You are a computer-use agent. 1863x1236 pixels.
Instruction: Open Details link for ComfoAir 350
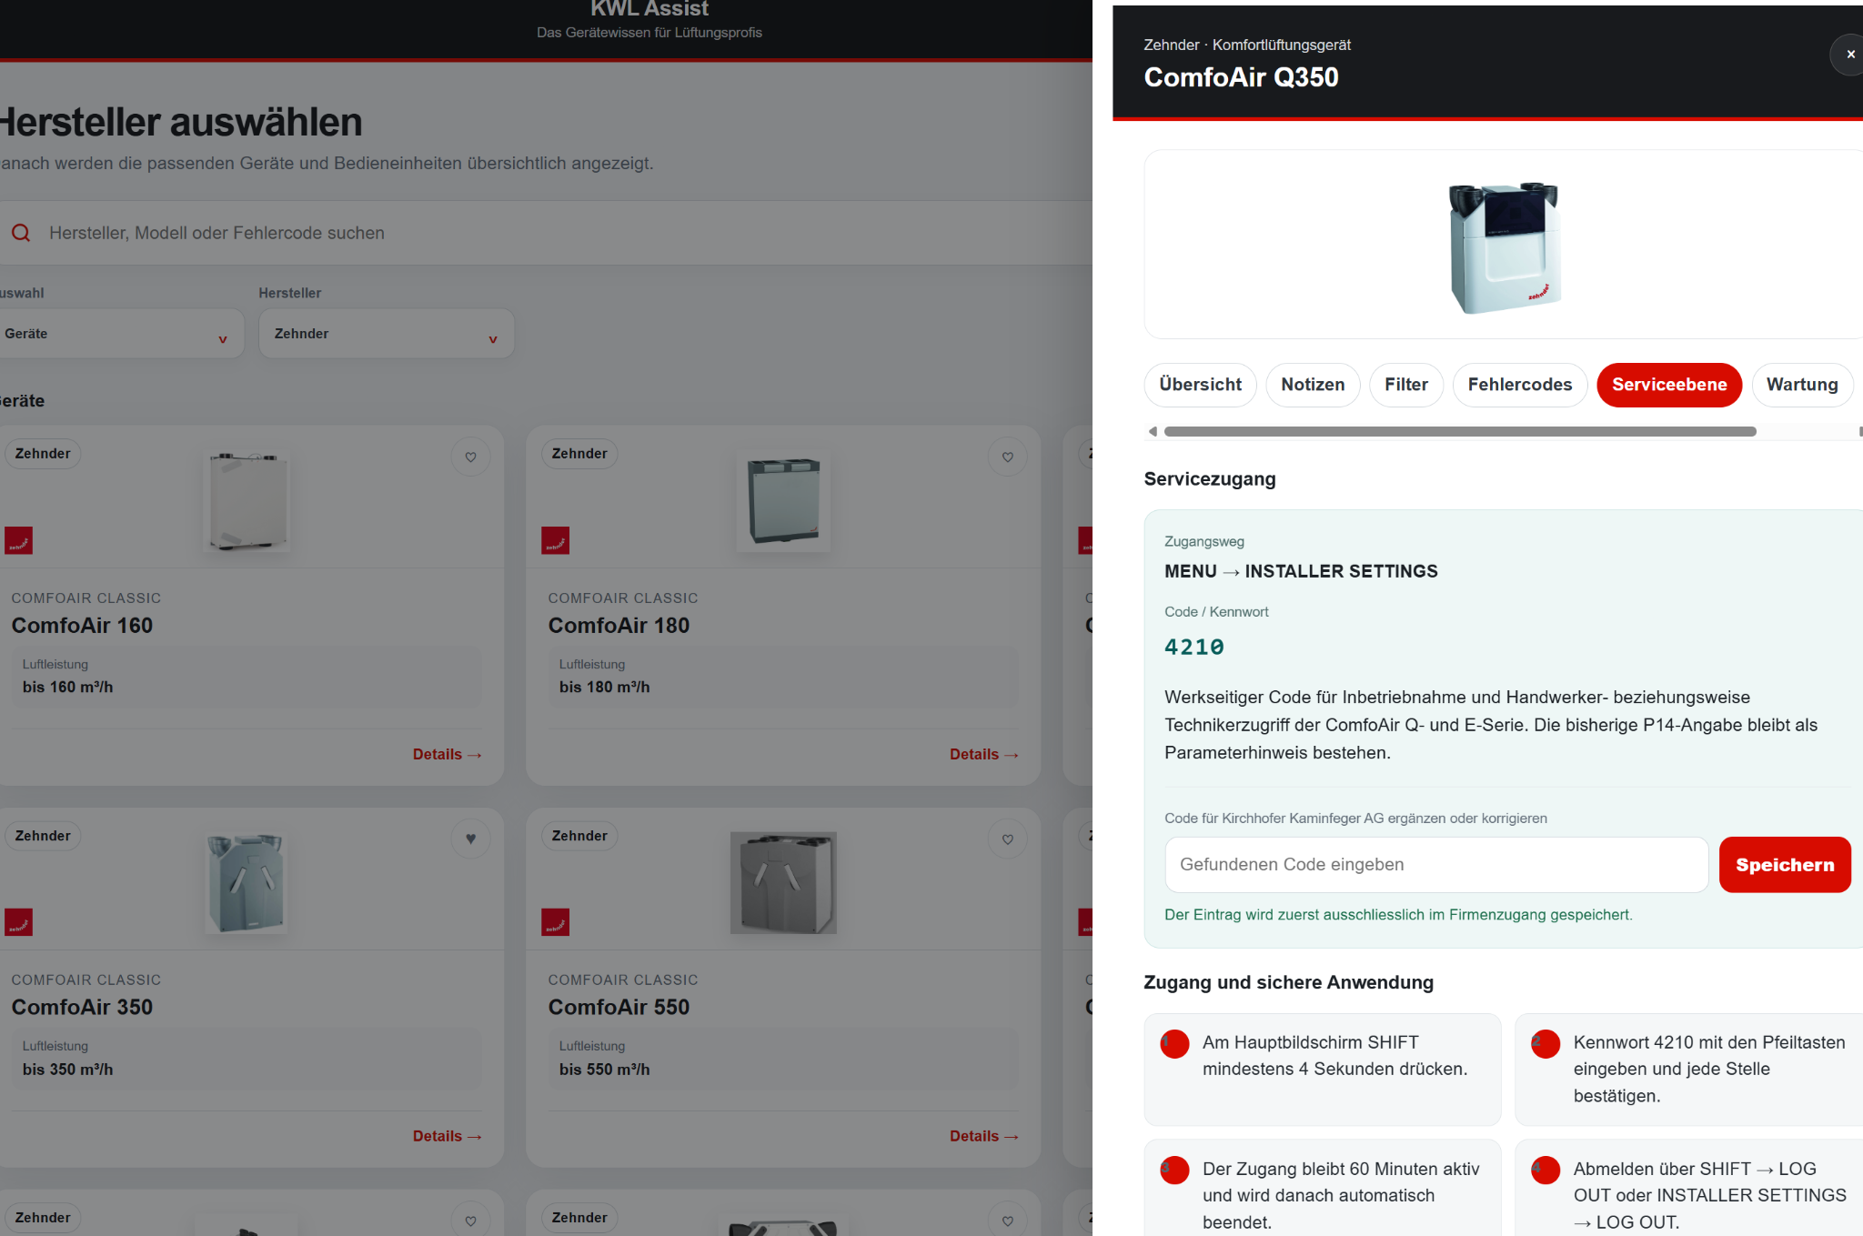(447, 1136)
